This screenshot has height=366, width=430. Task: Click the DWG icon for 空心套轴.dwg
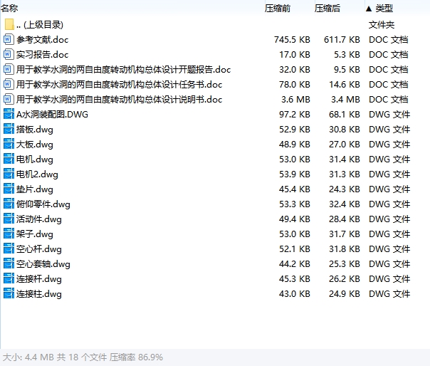(9, 263)
